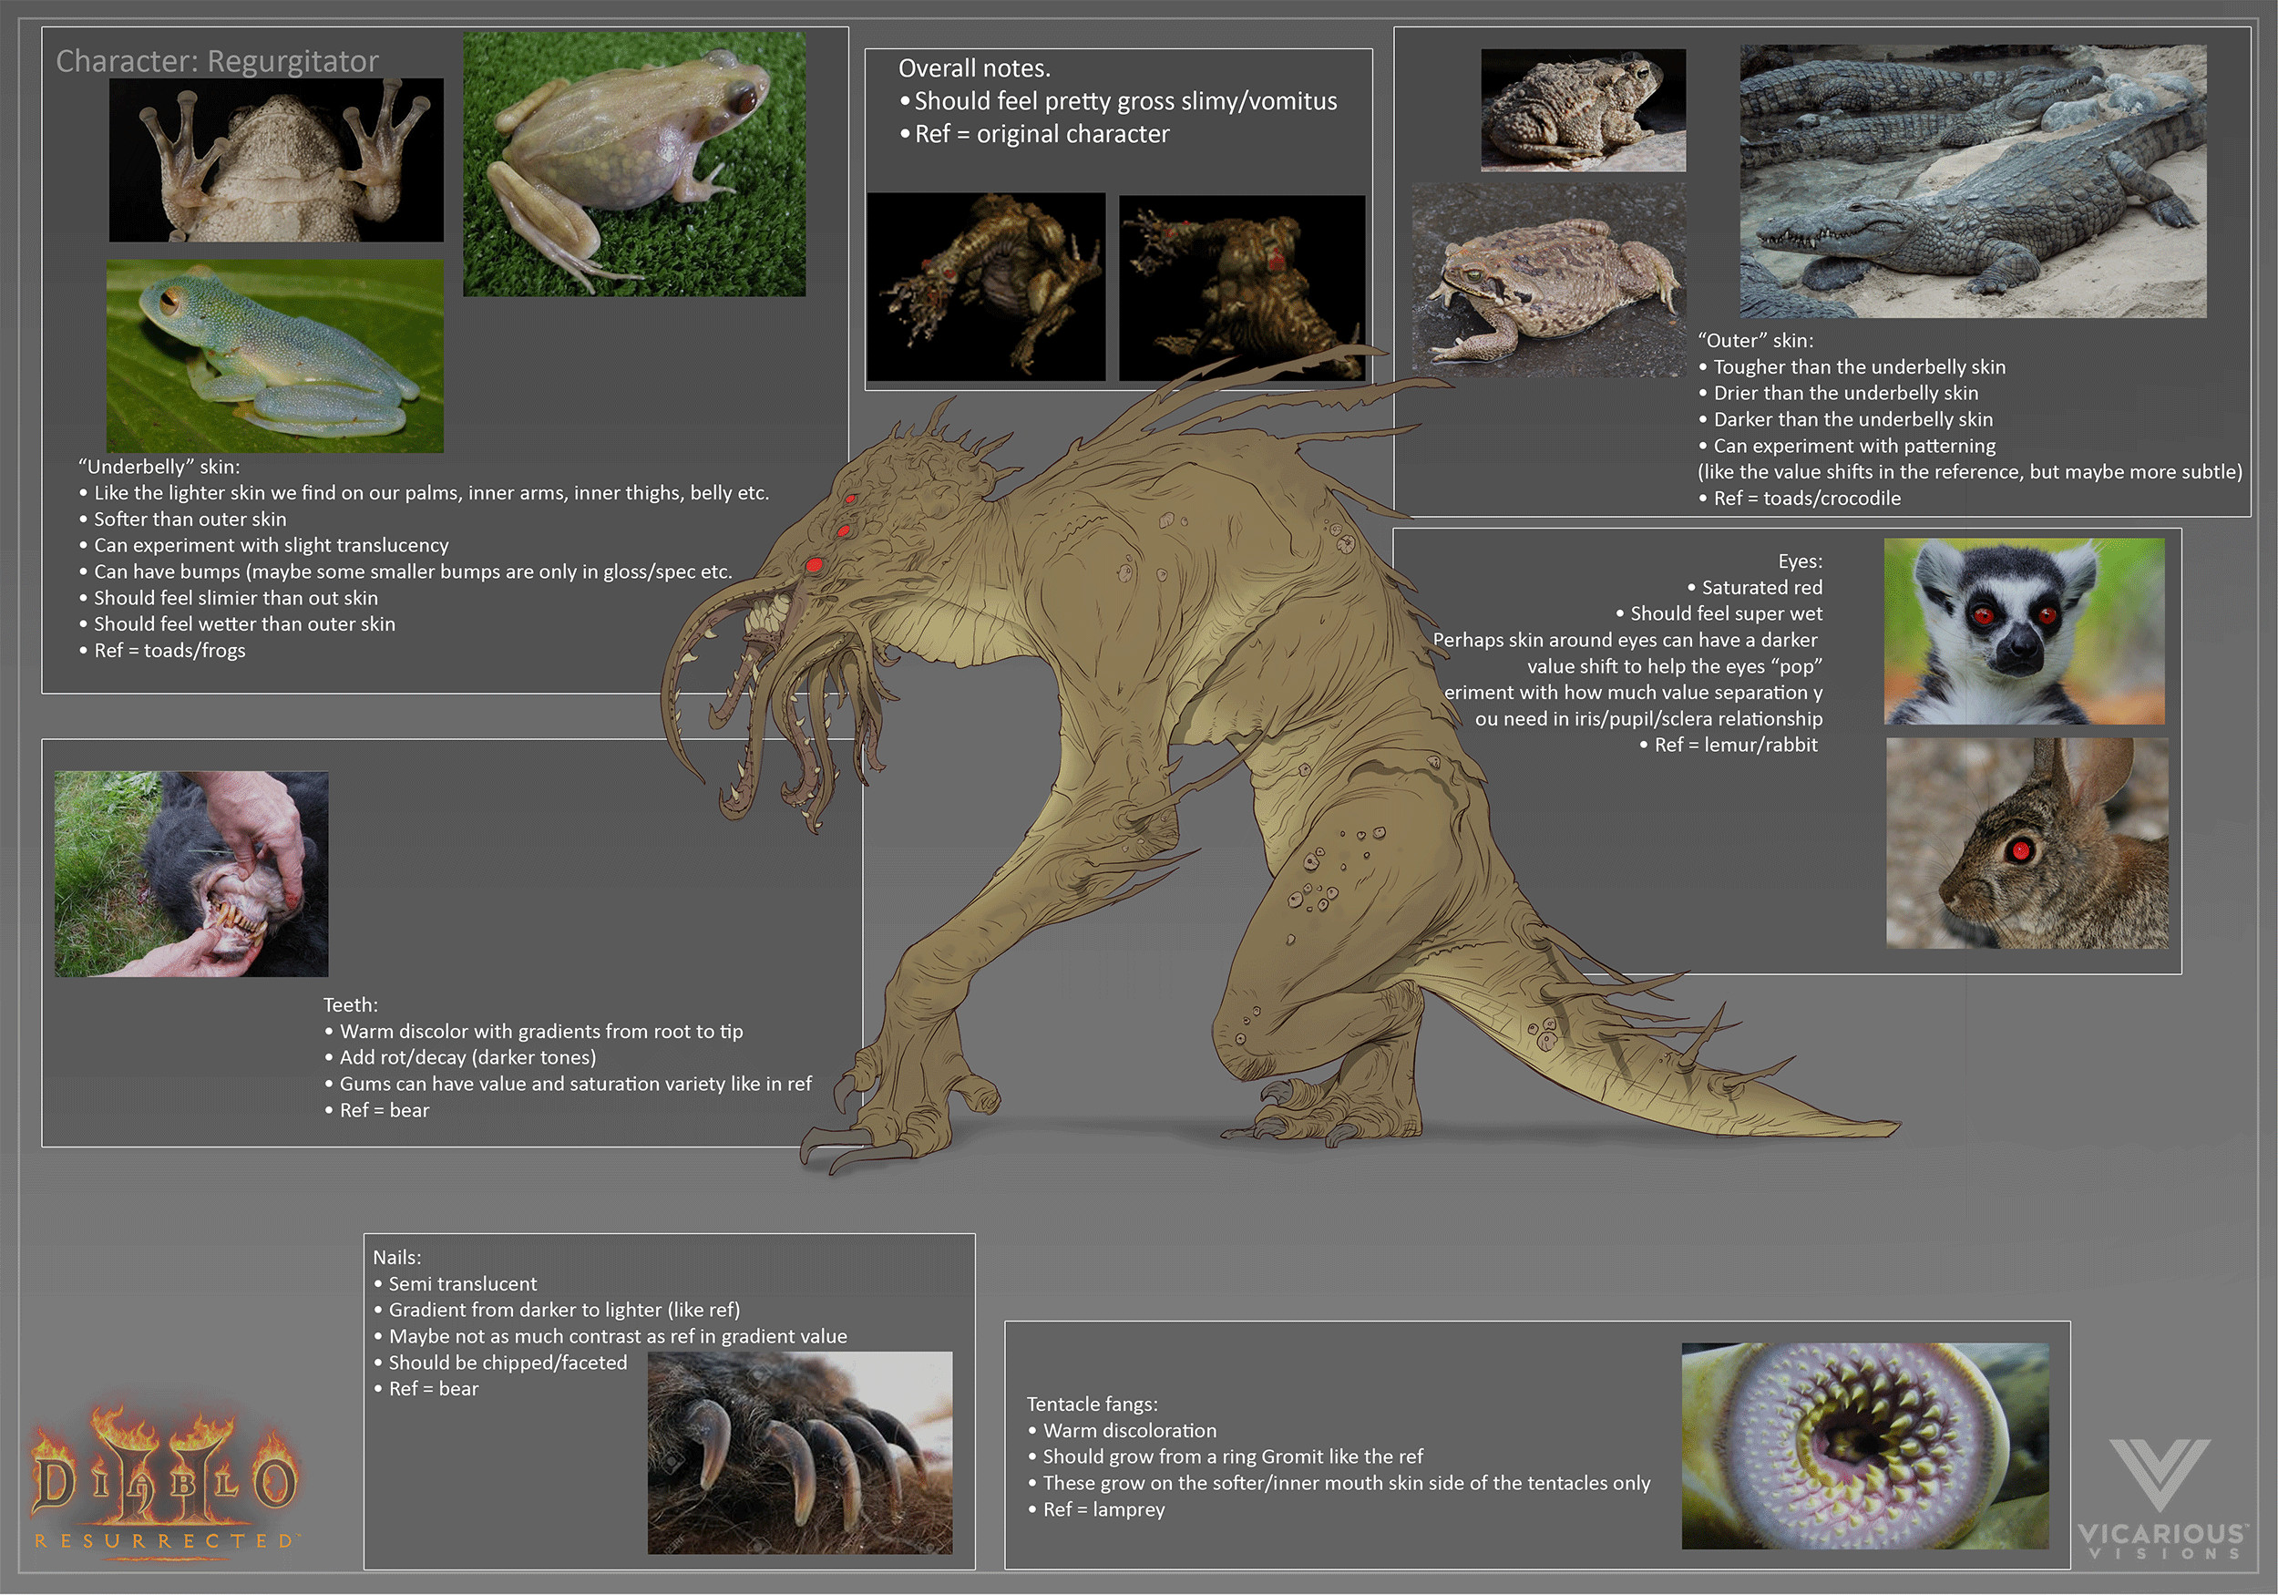2278x1595 pixels.
Task: Click the "Nails:" heading
Action: pyautogui.click(x=397, y=1258)
